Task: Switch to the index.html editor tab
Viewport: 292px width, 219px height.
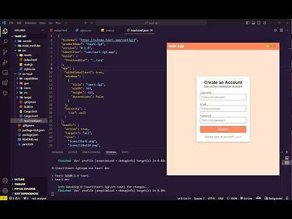Action: [x=60, y=30]
